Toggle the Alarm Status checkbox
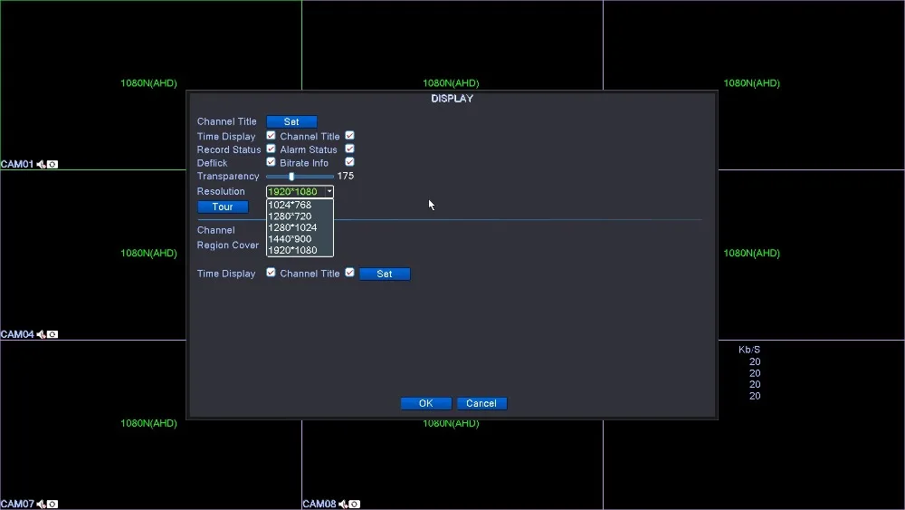The height and width of the screenshot is (510, 905). pyautogui.click(x=349, y=149)
